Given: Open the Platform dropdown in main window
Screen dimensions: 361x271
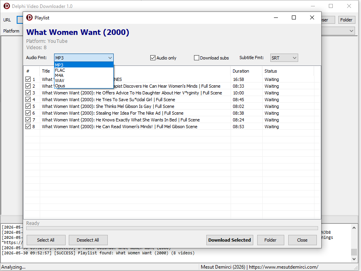Looking at the screenshot, I should point(351,31).
